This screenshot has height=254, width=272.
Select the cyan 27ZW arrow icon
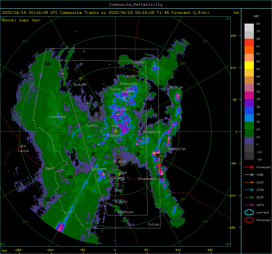point(249,190)
